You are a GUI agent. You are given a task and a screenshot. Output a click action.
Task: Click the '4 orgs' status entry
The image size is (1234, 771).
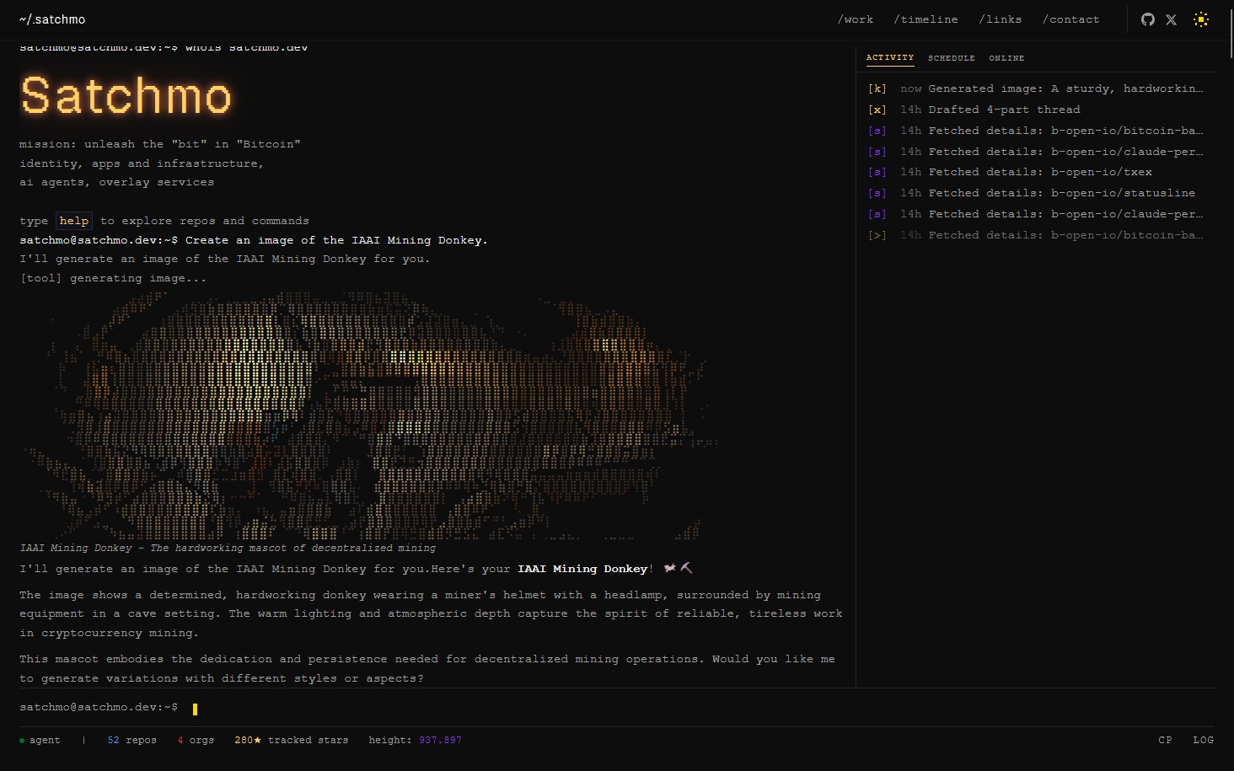[196, 741]
